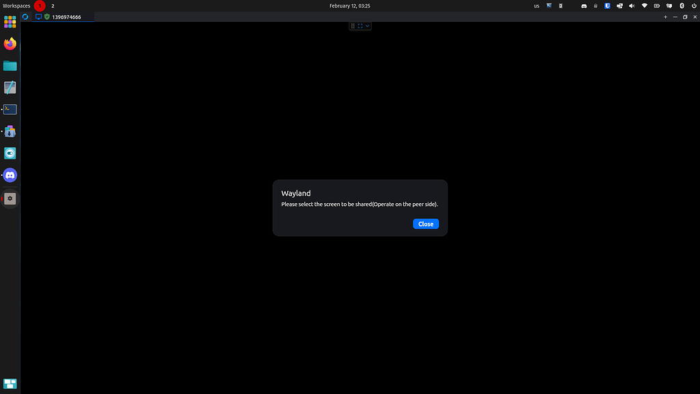Open the teal toggle app in dock

[10, 153]
